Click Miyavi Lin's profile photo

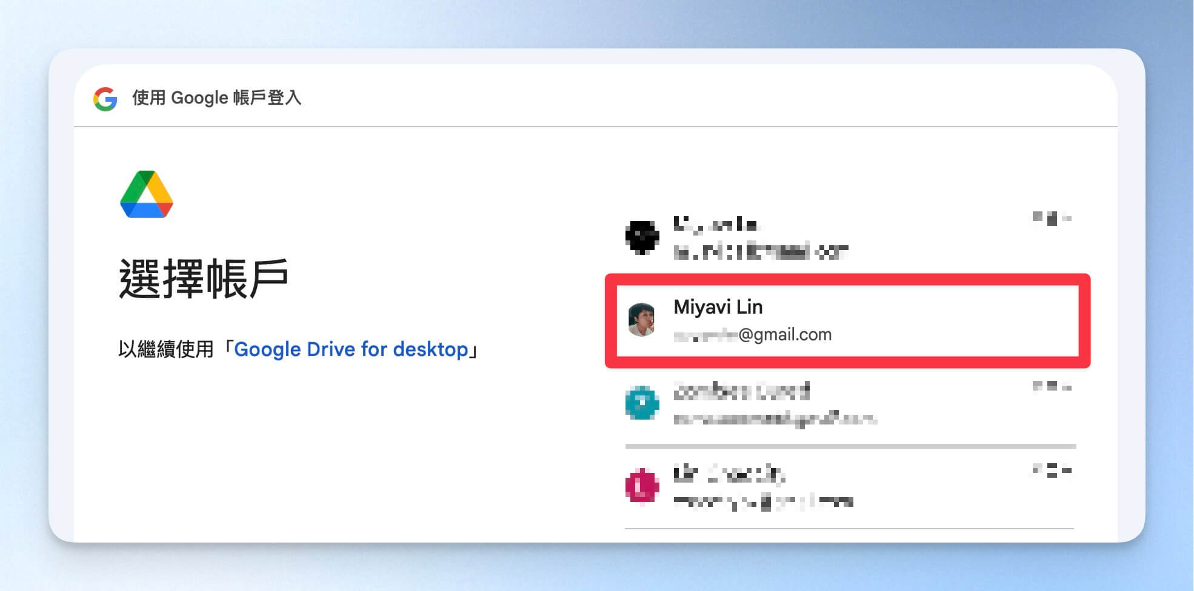(641, 320)
